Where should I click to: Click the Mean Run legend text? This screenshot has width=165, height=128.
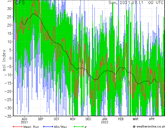click(x=31, y=127)
